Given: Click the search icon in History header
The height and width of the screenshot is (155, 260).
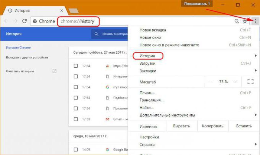Looking at the screenshot, I should (x=96, y=34).
